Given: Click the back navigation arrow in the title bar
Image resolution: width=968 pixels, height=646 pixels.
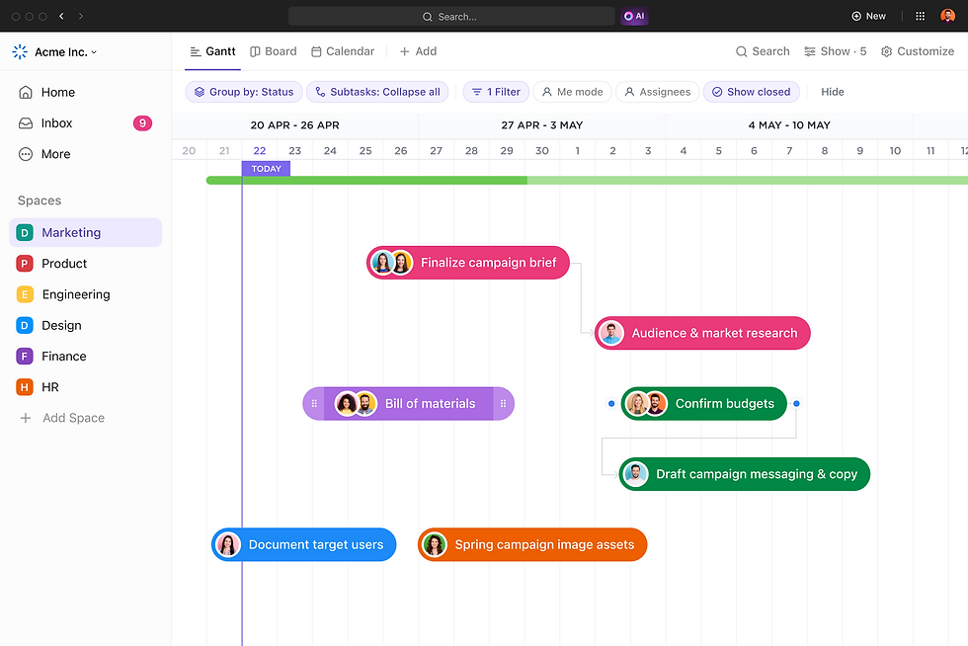Looking at the screenshot, I should tap(61, 16).
